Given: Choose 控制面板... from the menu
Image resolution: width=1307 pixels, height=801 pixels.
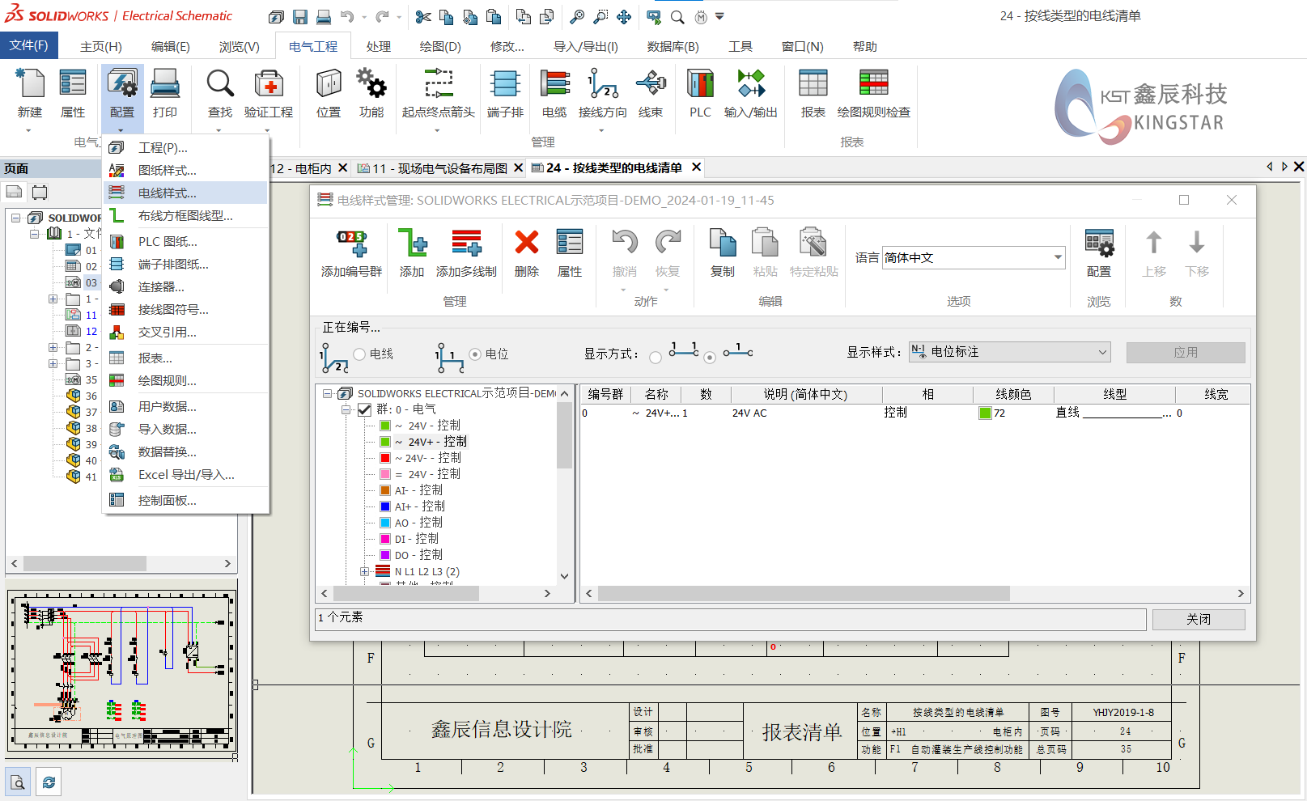Looking at the screenshot, I should click(x=186, y=500).
